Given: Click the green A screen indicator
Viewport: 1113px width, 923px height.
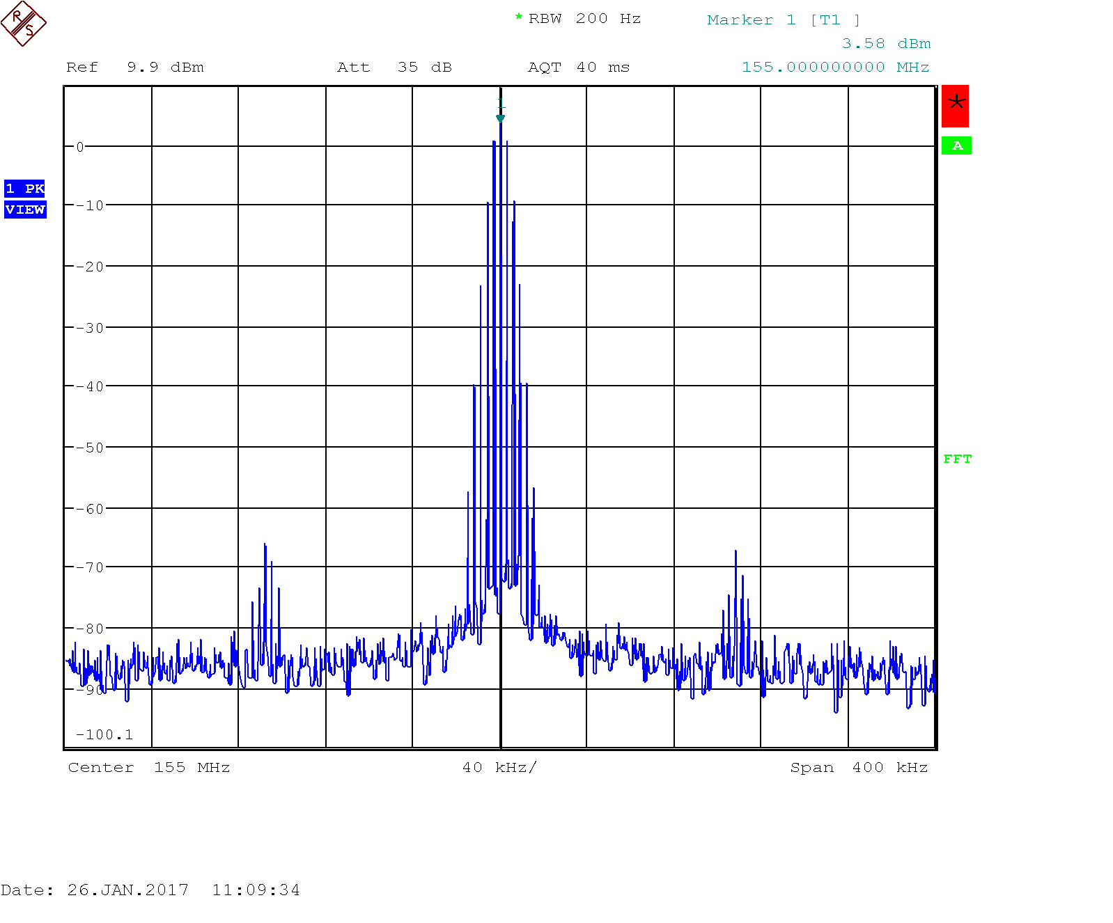Looking at the screenshot, I should [956, 145].
